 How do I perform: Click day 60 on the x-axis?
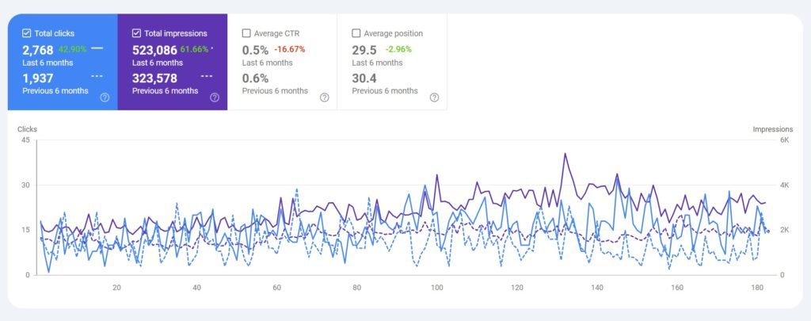[x=276, y=288]
